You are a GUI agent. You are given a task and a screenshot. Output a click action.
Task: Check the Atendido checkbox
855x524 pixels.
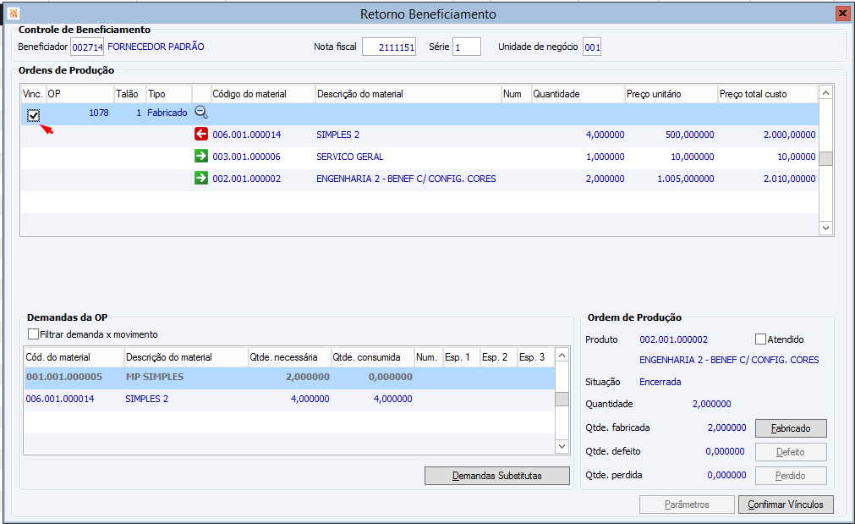(760, 339)
